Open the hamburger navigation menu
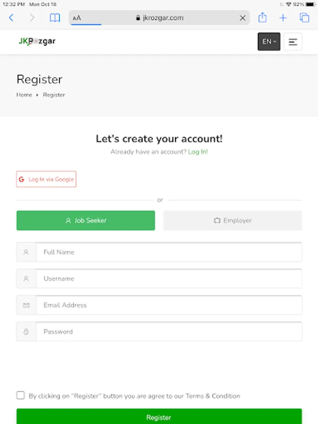The image size is (318, 424). pyautogui.click(x=293, y=41)
